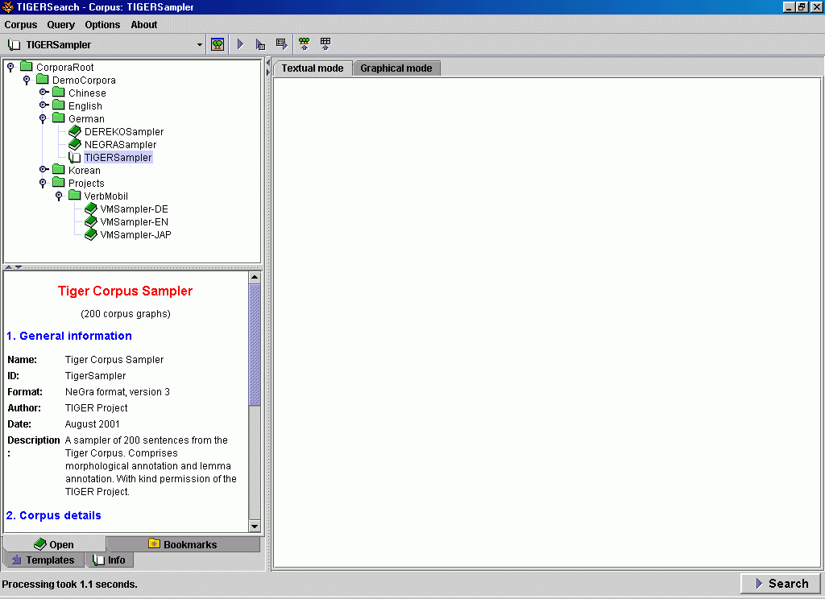This screenshot has height=599, width=825.
Task: Click the arrow-with-list toolbar icon
Action: (260, 45)
